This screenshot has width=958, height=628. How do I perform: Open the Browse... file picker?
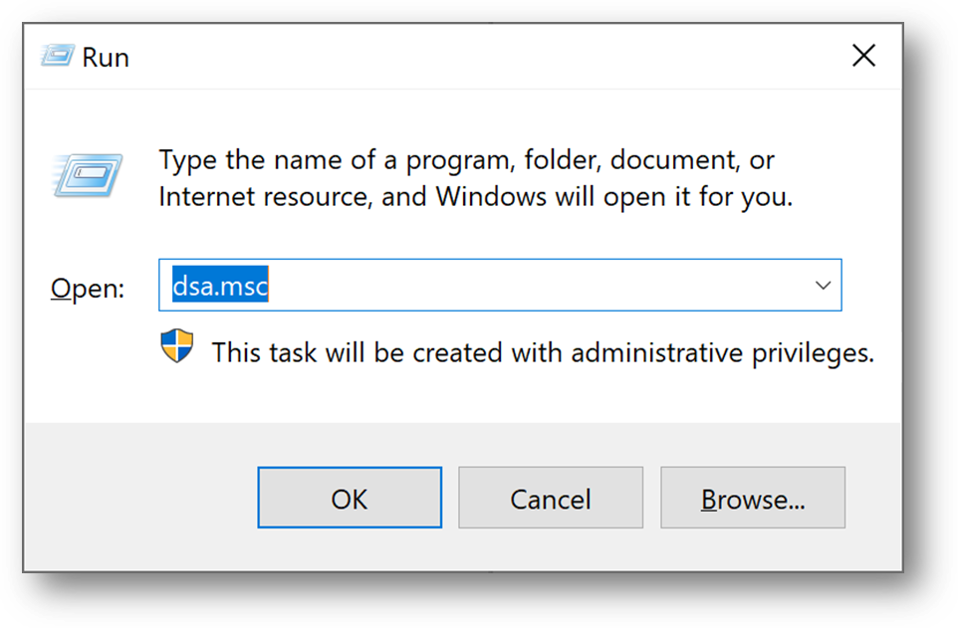click(752, 498)
